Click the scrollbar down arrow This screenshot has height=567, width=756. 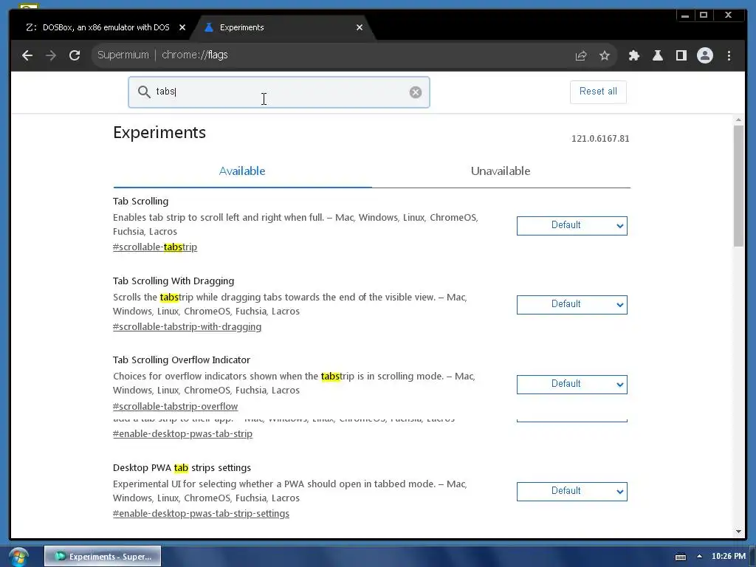pos(738,532)
